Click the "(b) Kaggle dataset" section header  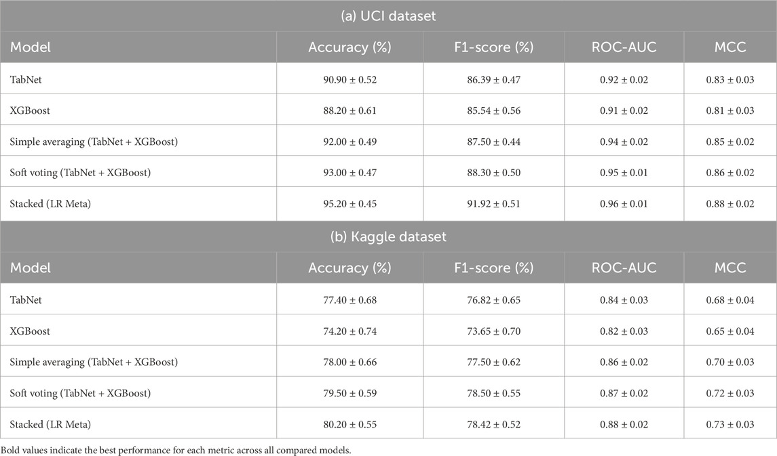click(x=388, y=236)
